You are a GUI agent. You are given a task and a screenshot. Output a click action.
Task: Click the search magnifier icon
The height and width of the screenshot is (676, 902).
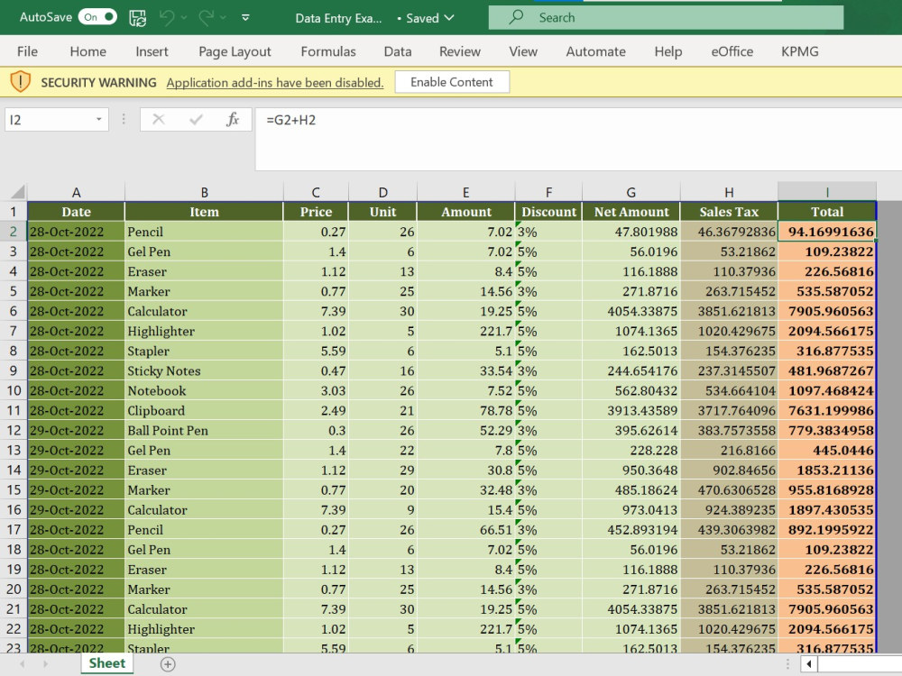coord(516,16)
